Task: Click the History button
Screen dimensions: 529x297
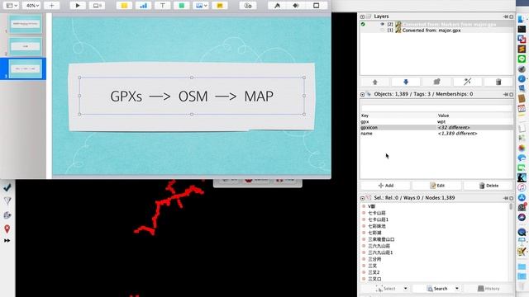Action: click(488, 289)
